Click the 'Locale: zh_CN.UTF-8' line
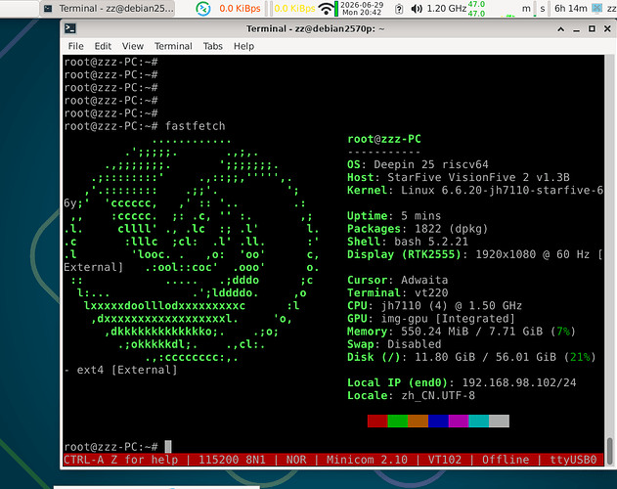 point(411,396)
